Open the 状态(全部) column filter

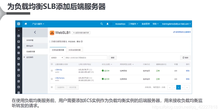[x=107, y=64]
